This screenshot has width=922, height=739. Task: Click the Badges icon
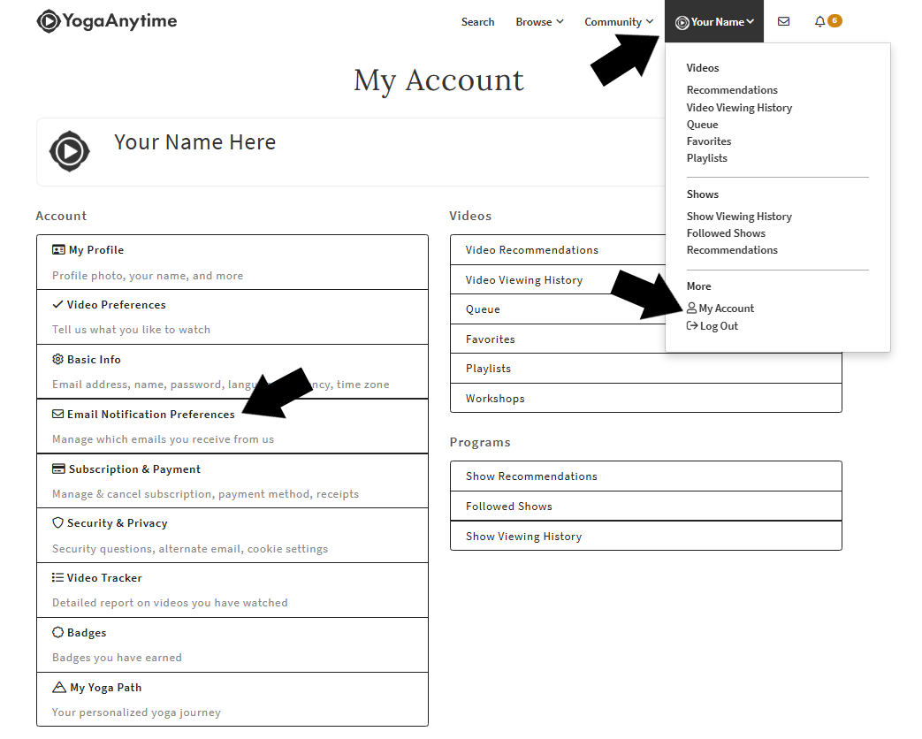[57, 632]
